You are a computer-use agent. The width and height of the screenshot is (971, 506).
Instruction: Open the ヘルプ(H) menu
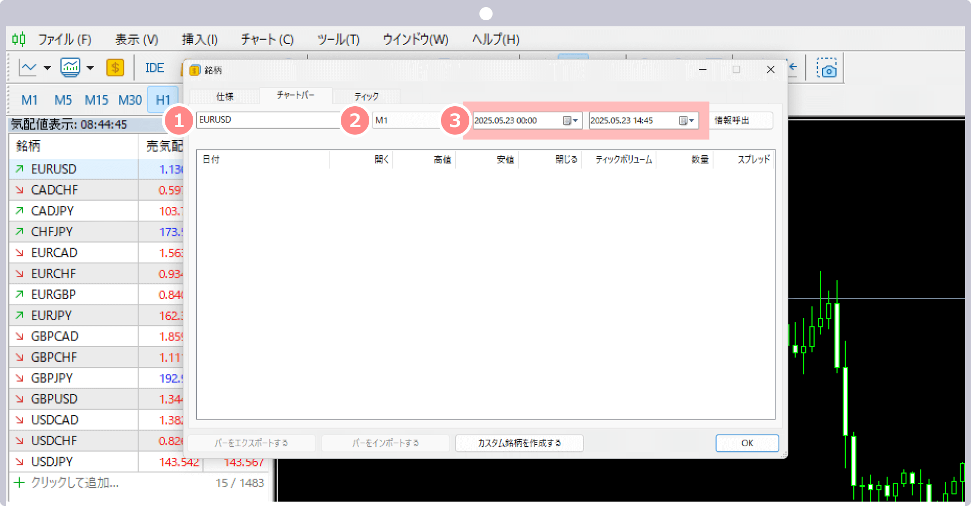[496, 39]
